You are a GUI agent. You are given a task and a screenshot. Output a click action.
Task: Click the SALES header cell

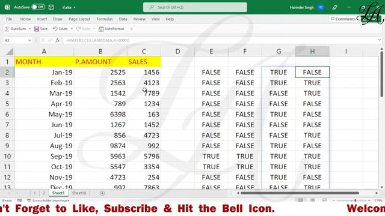[x=144, y=62]
